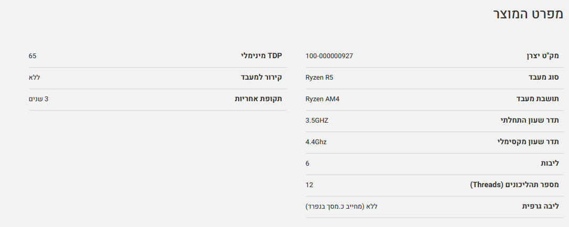
Task: Select the '3.5GHZ' base clock value
Action: click(x=317, y=120)
